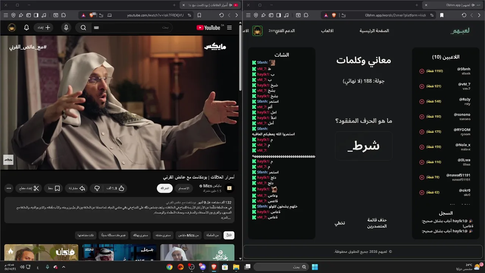Select the الكل filter chip
Viewport: 485px width, 273px height.
pos(229,235)
